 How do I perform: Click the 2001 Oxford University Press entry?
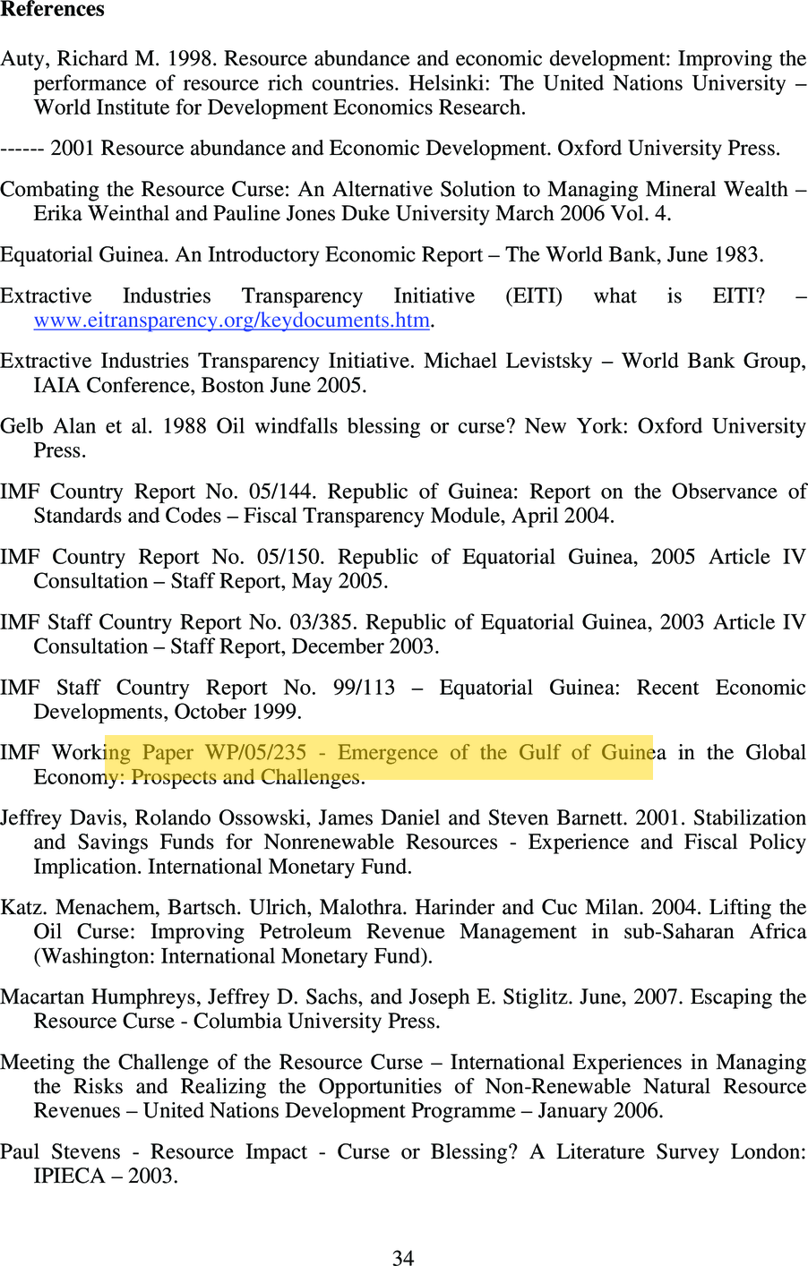[x=390, y=149]
